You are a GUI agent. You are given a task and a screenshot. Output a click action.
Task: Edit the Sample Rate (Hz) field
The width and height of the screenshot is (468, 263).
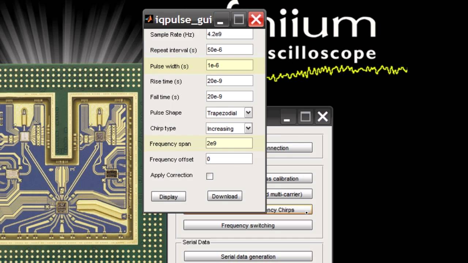click(x=230, y=34)
